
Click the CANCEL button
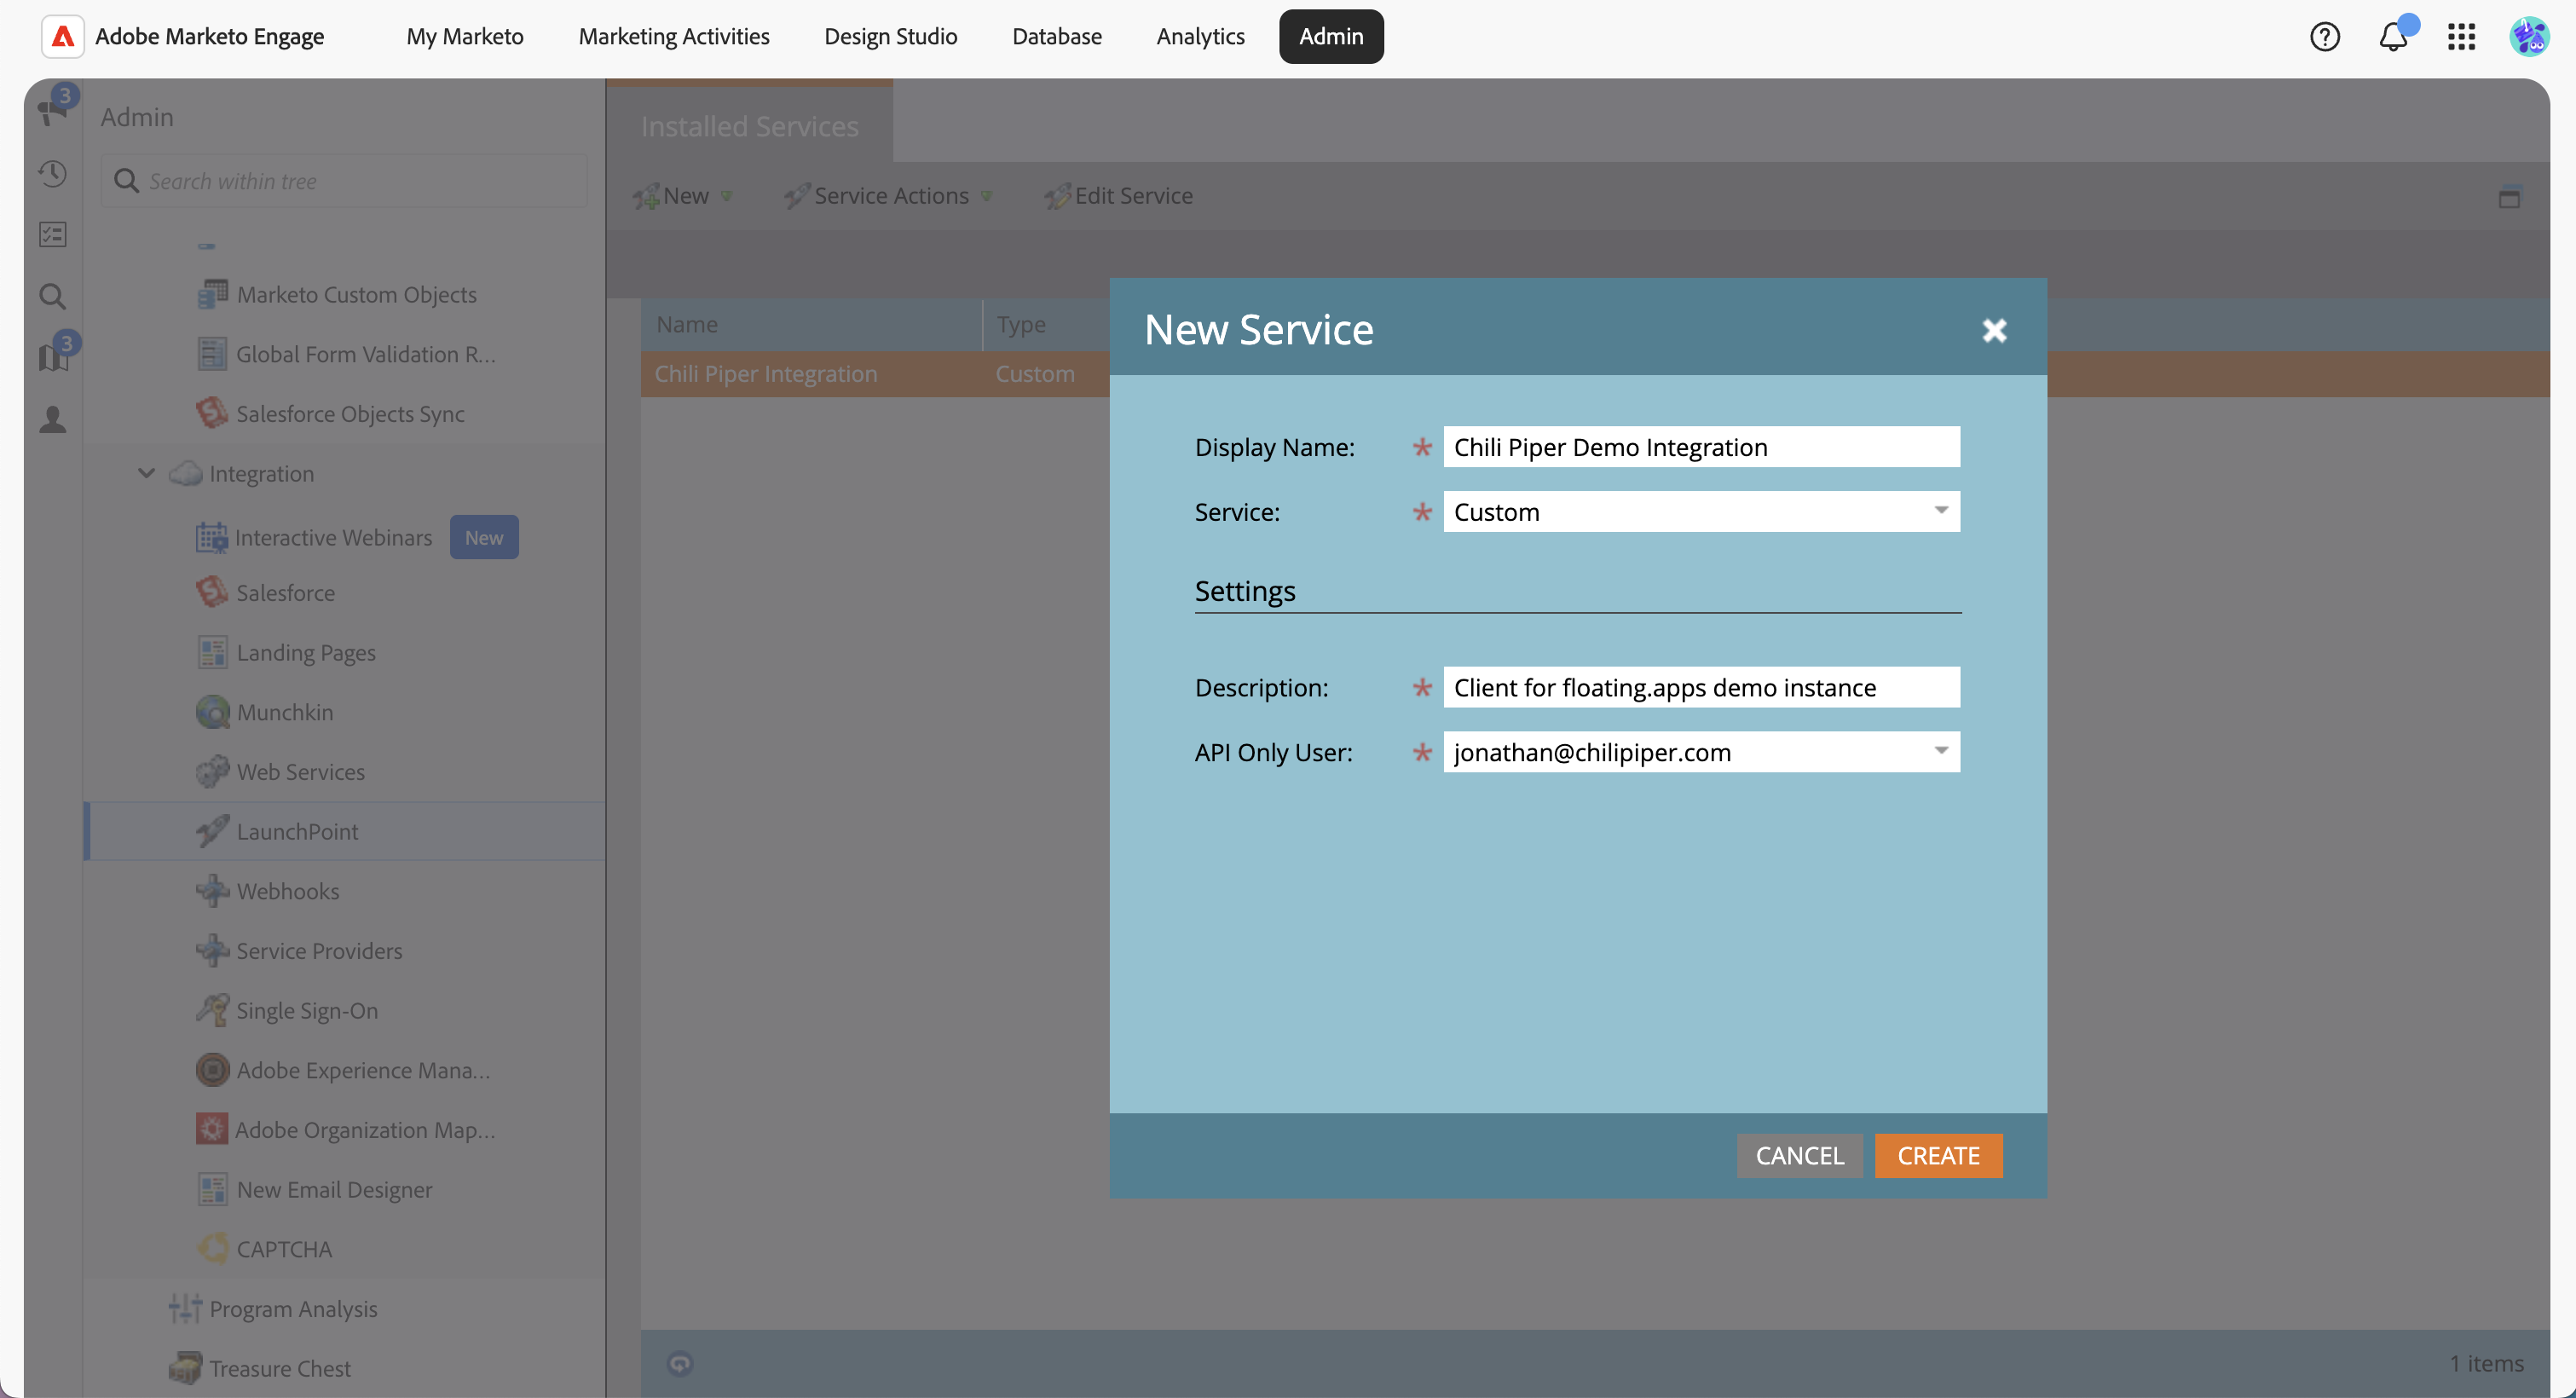click(1799, 1155)
